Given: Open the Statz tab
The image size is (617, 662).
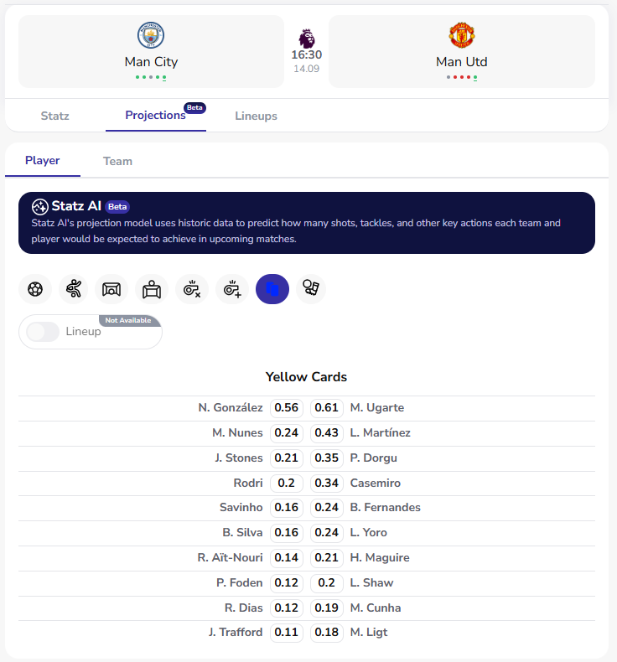Looking at the screenshot, I should [55, 116].
